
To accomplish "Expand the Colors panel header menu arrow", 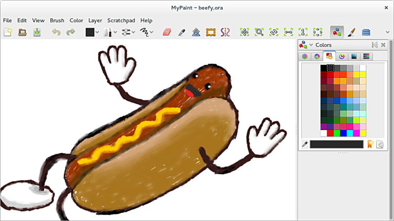I will (311, 45).
